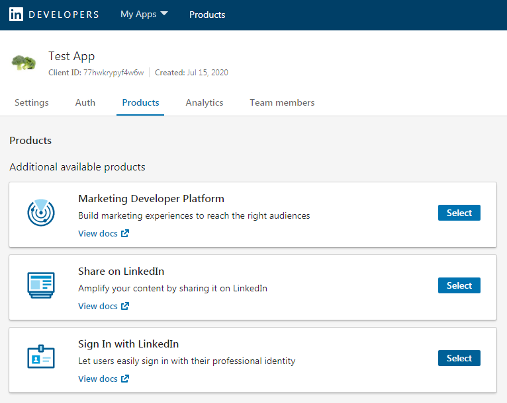507x403 pixels.
Task: Click the Client ID 77hwkrypyf4w6w text
Action: pyautogui.click(x=96, y=73)
